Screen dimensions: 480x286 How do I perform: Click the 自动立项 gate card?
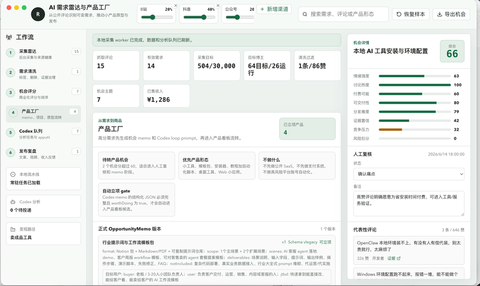click(x=137, y=200)
